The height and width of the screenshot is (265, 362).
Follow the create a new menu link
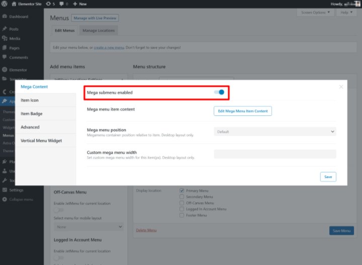[109, 48]
